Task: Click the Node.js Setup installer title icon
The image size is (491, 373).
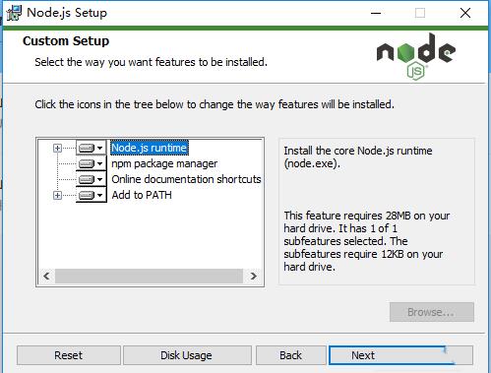Action: [14, 13]
